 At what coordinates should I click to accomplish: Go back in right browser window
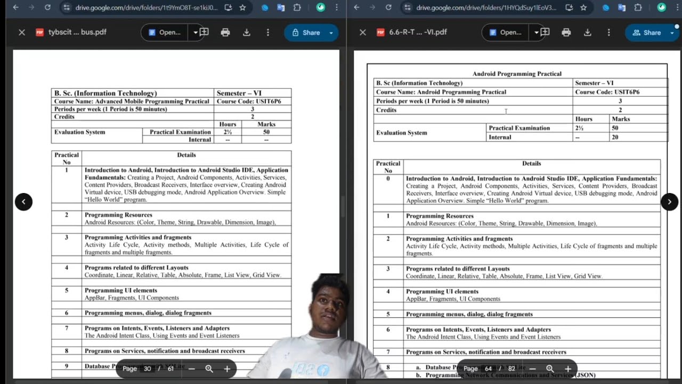coord(356,7)
